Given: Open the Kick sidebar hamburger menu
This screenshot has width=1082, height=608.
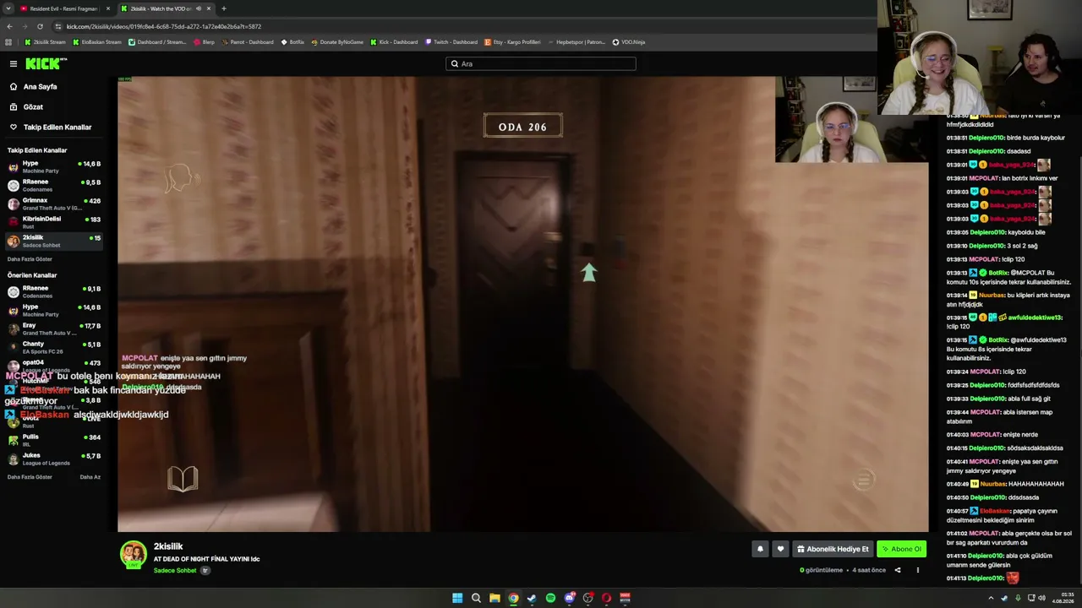Looking at the screenshot, I should [x=14, y=64].
